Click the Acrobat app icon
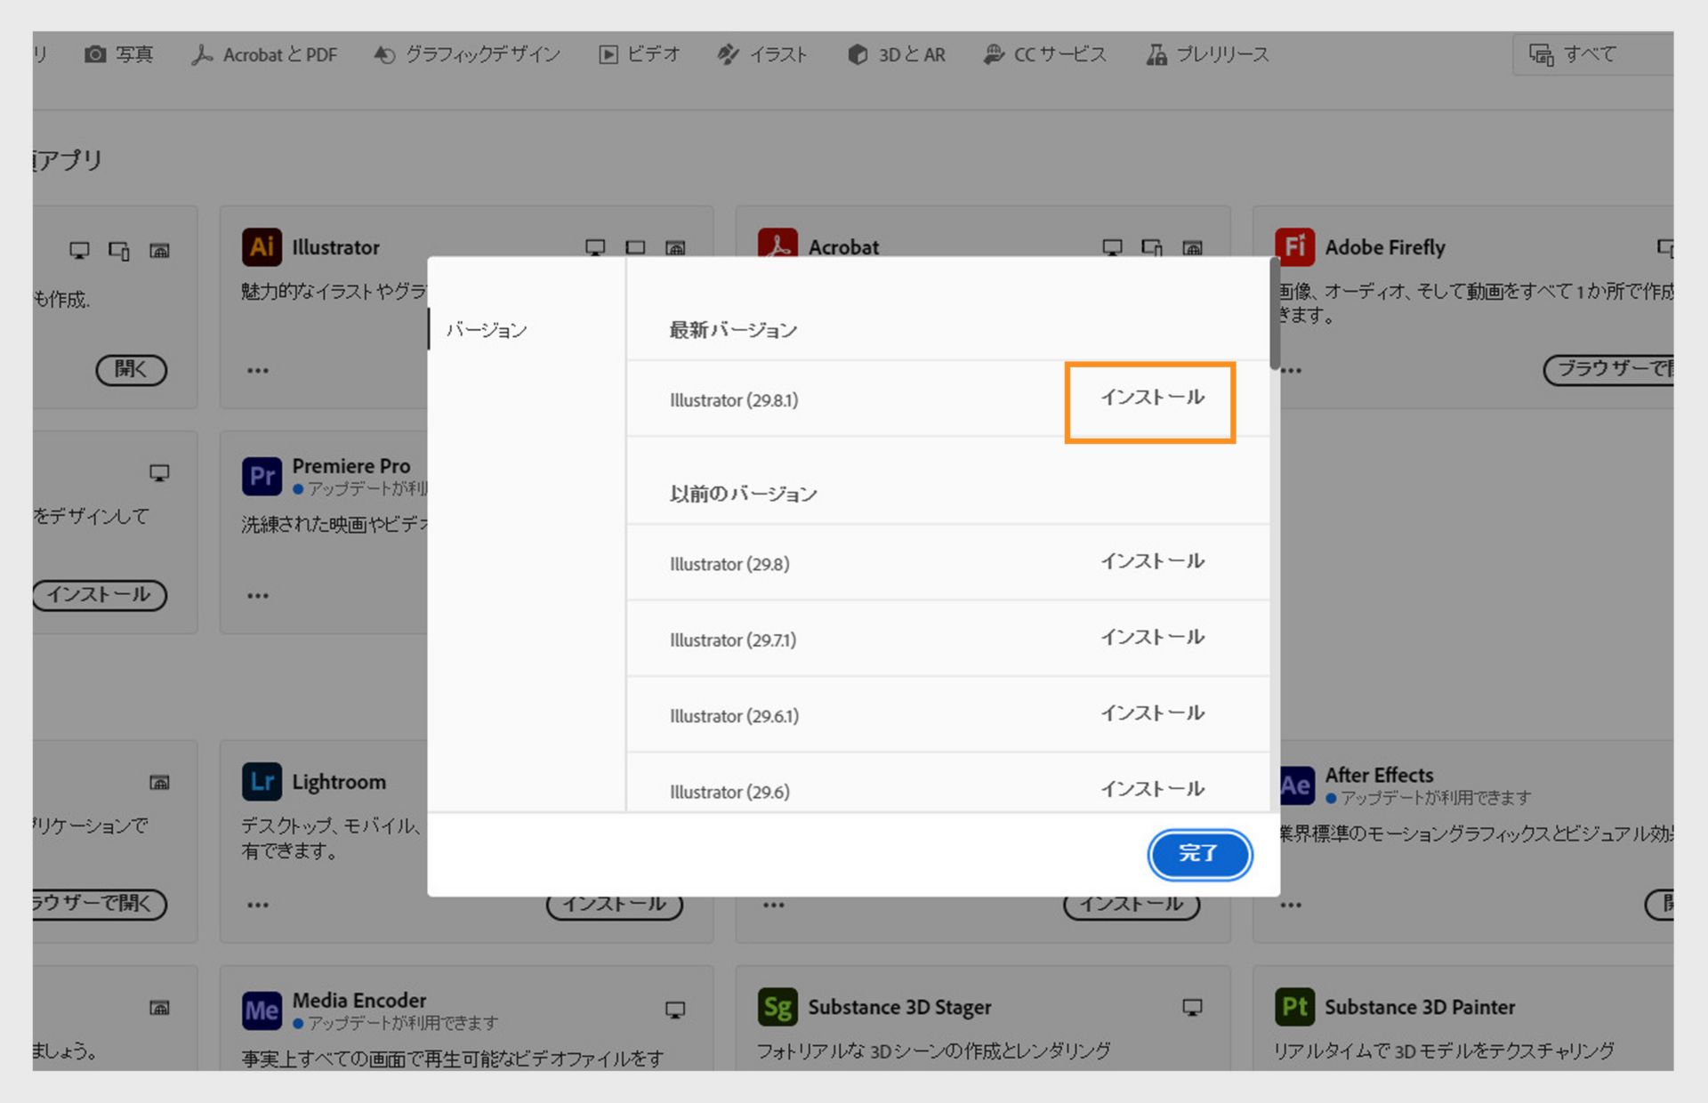This screenshot has width=1708, height=1103. (x=777, y=247)
